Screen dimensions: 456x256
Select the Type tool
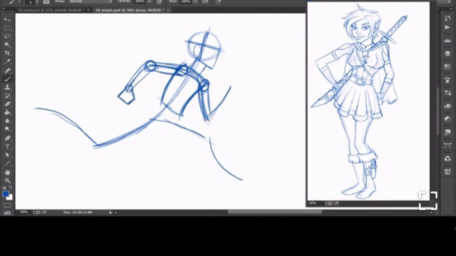click(7, 146)
